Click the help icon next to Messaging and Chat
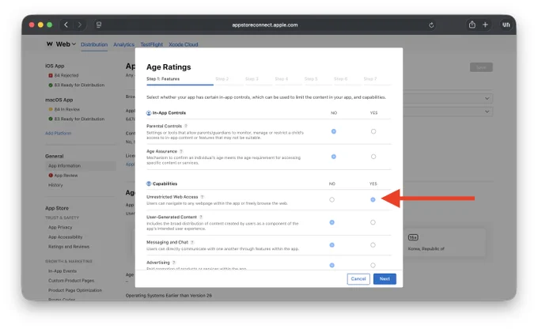The image size is (538, 329). [192, 242]
